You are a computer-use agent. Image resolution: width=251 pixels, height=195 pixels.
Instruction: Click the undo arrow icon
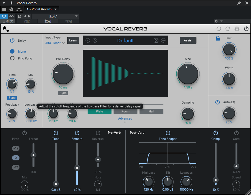click(x=219, y=29)
